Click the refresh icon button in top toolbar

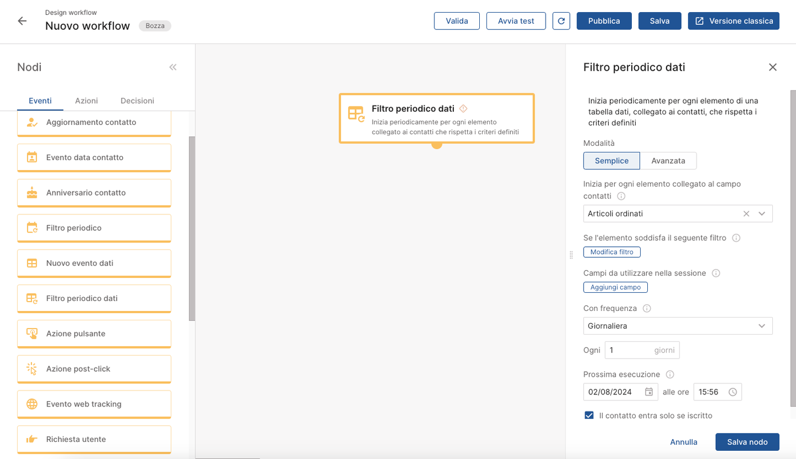click(561, 21)
